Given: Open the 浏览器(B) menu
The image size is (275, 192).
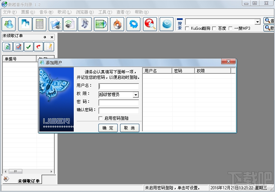Looking at the screenshot, I should point(85,12).
